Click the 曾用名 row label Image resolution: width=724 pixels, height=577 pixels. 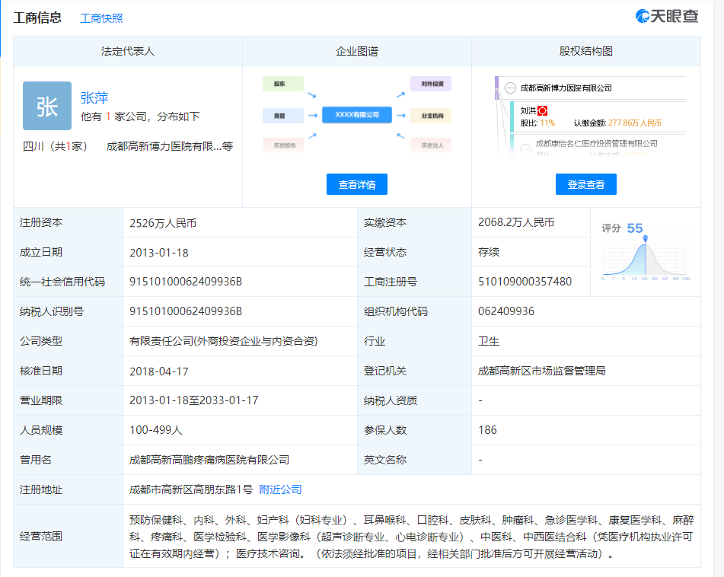pos(36,460)
